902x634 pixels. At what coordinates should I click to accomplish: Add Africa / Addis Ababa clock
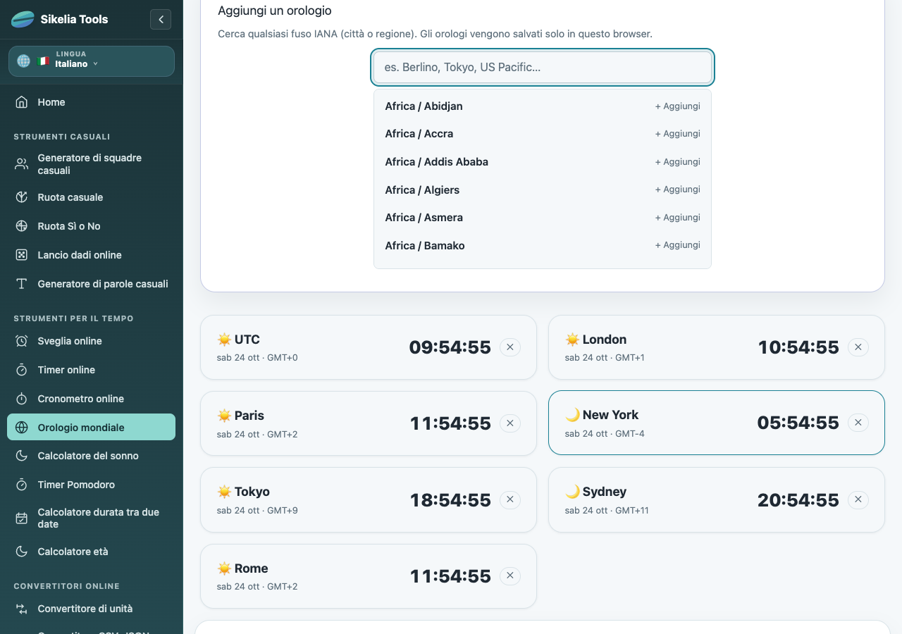(x=678, y=162)
